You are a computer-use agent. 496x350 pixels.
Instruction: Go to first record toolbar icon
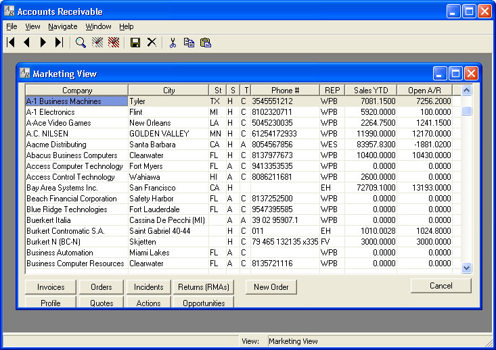click(x=10, y=43)
